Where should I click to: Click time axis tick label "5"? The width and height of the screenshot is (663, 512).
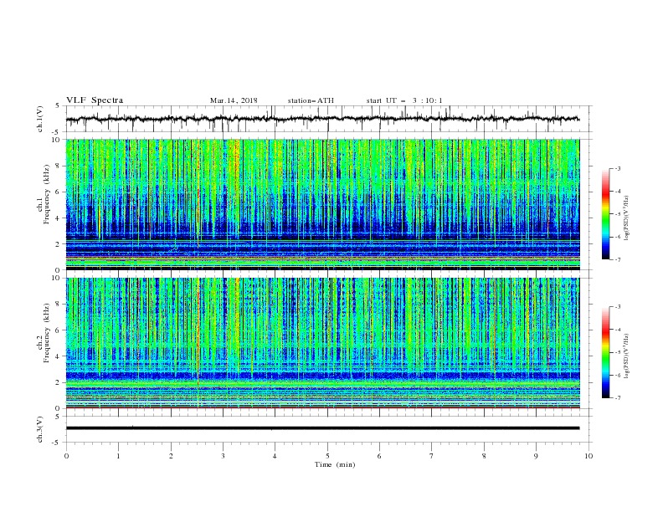tap(327, 456)
